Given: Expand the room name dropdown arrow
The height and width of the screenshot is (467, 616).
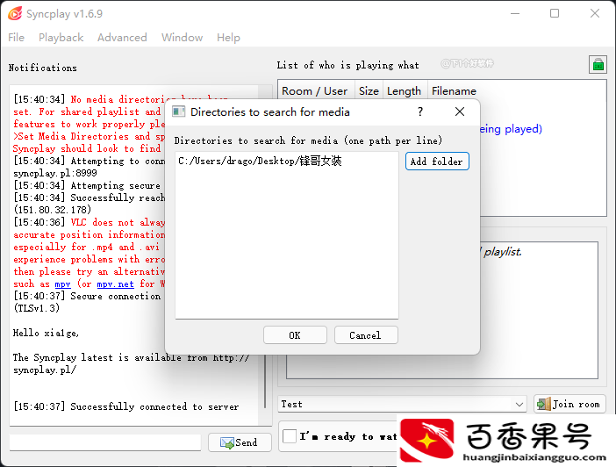Looking at the screenshot, I should (519, 404).
